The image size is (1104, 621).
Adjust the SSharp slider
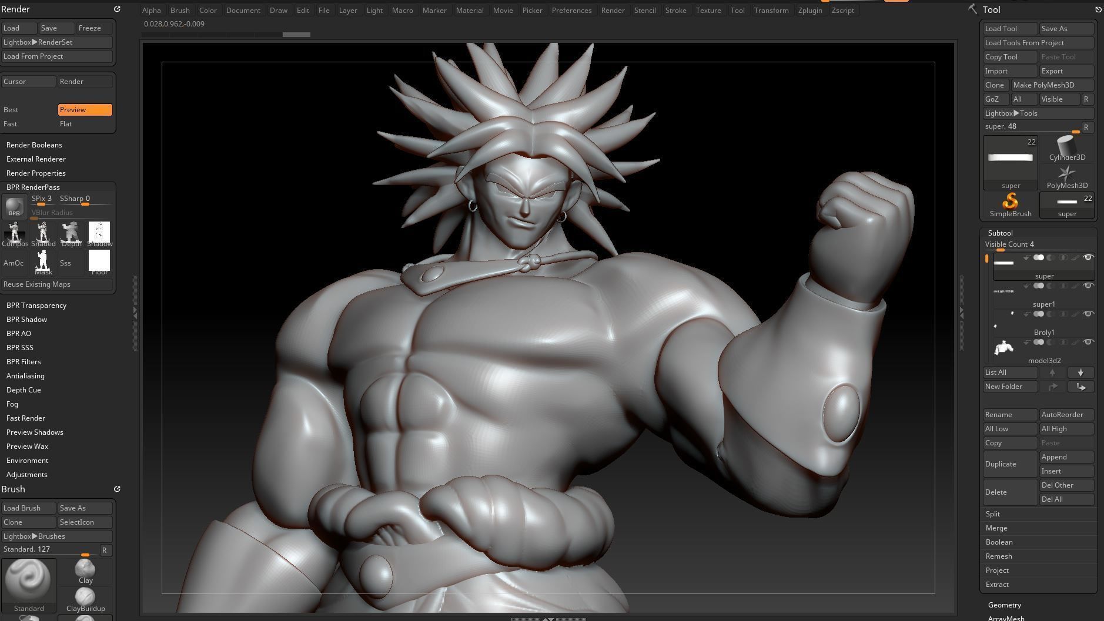coord(85,200)
